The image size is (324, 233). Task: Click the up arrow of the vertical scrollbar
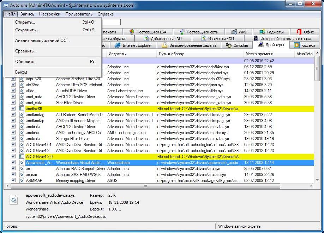[317, 53]
